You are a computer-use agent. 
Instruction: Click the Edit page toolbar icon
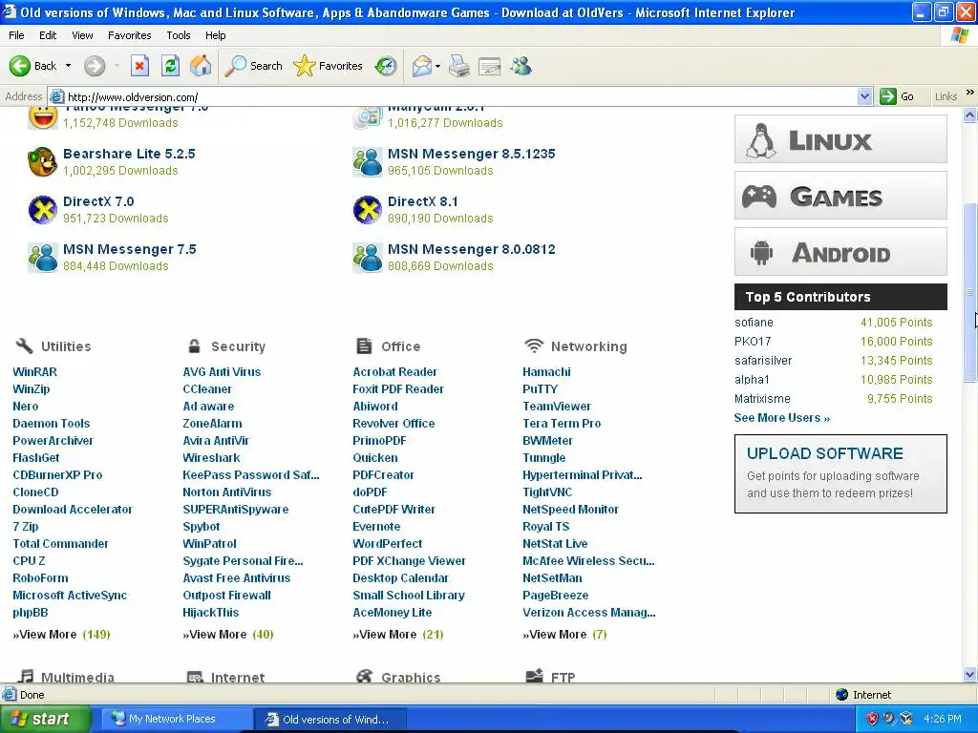(490, 66)
